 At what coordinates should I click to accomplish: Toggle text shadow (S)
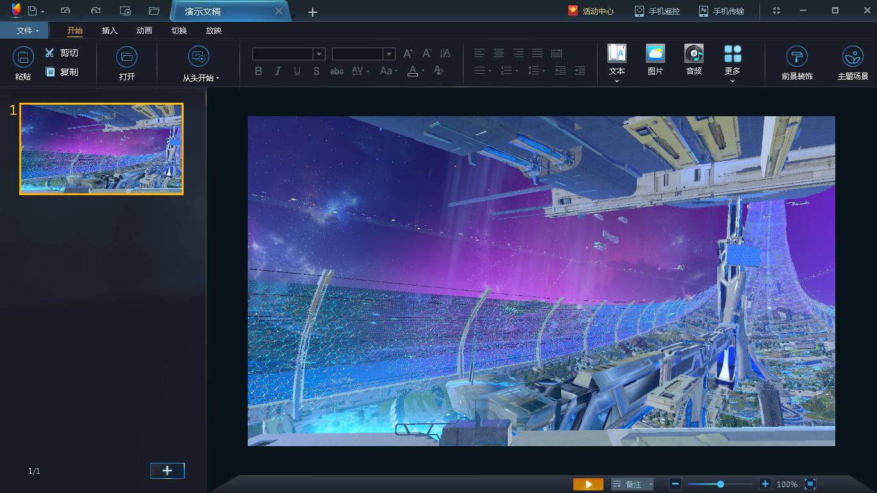[x=316, y=71]
